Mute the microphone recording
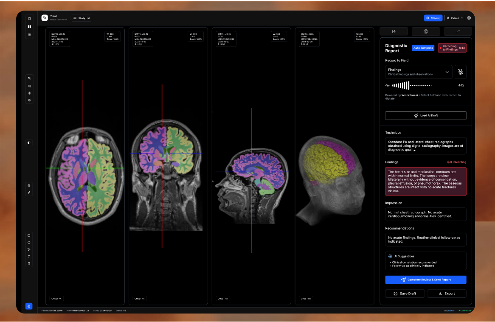This screenshot has width=495, height=322. point(460,72)
